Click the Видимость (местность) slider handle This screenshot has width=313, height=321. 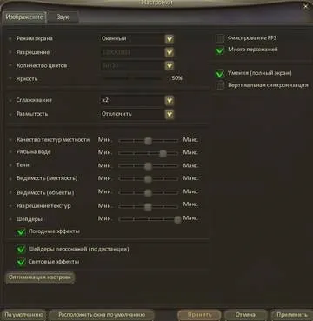[x=148, y=179]
